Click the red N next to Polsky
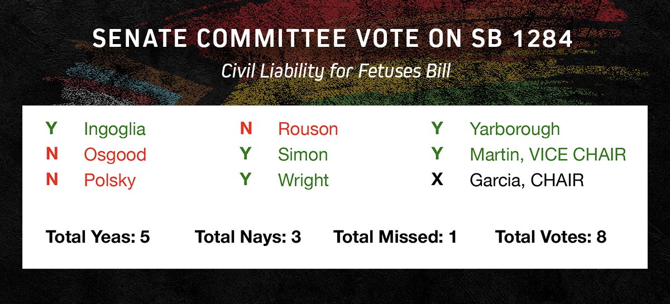 51,180
